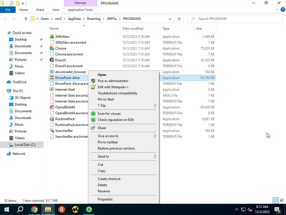The height and width of the screenshot is (215, 286).
Task: Click the Internet-Start application icon
Action: point(52,89)
